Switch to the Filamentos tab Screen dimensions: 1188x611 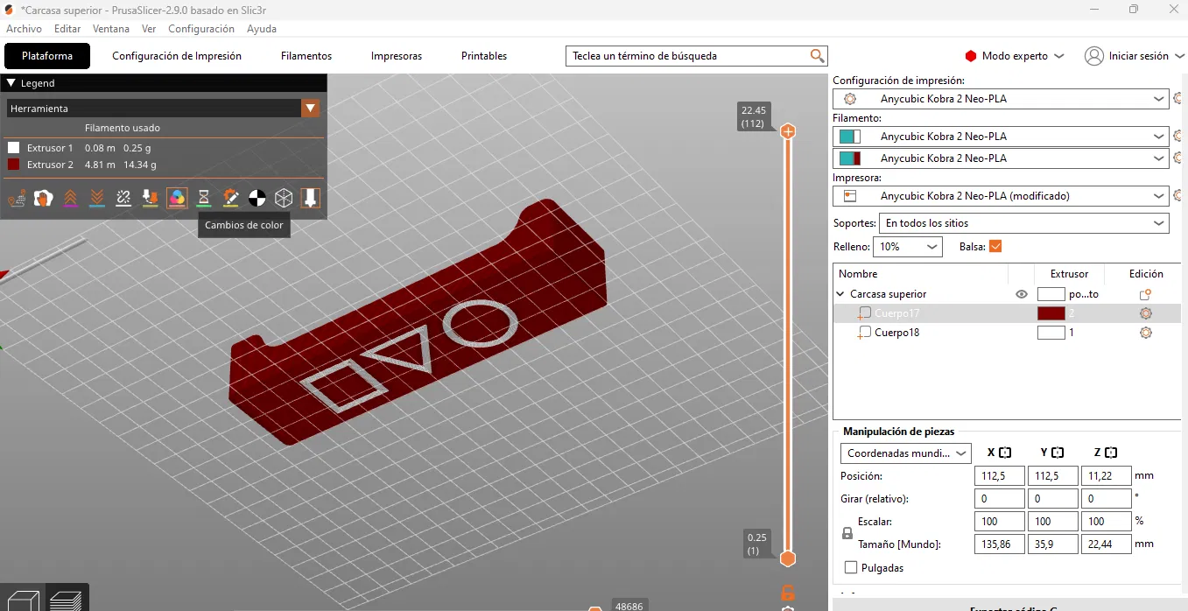(x=306, y=56)
